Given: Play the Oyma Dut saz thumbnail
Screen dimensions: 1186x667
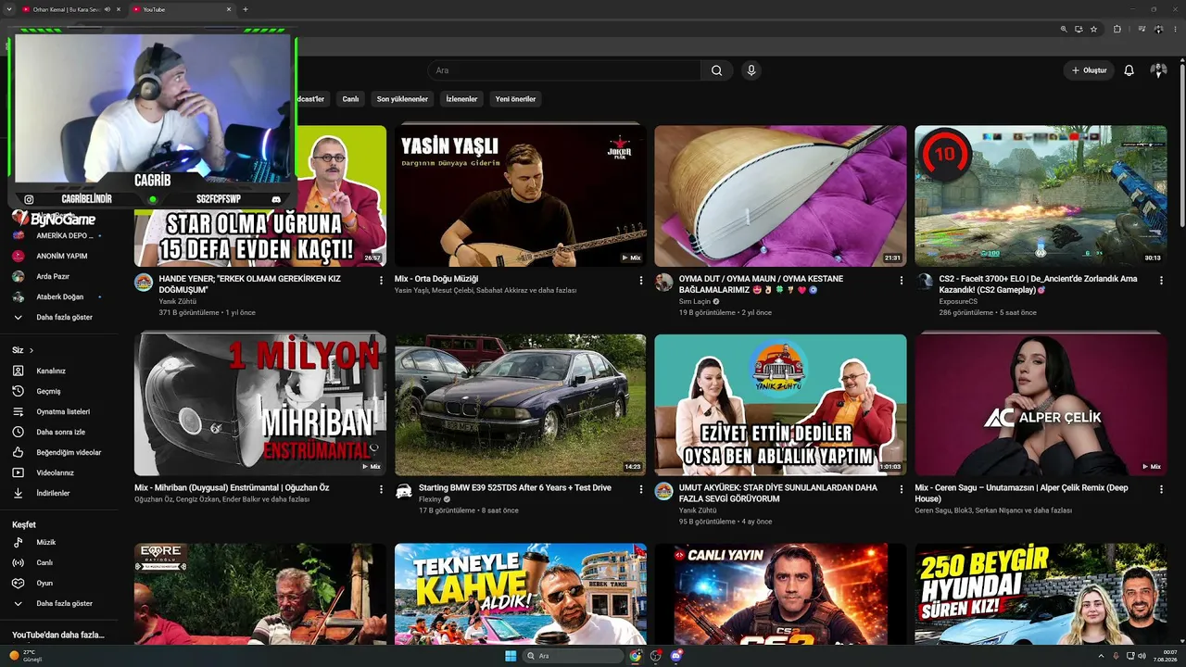Looking at the screenshot, I should 780,196.
